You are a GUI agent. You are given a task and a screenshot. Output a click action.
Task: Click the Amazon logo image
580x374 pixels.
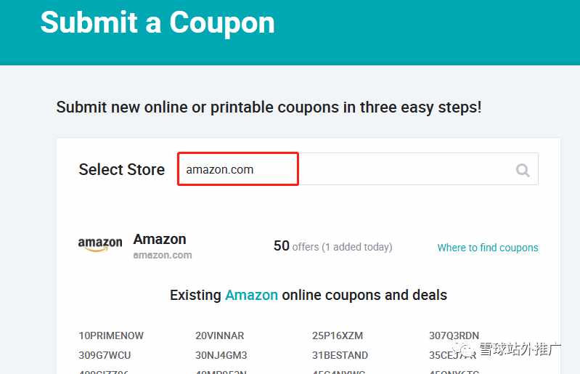click(100, 244)
